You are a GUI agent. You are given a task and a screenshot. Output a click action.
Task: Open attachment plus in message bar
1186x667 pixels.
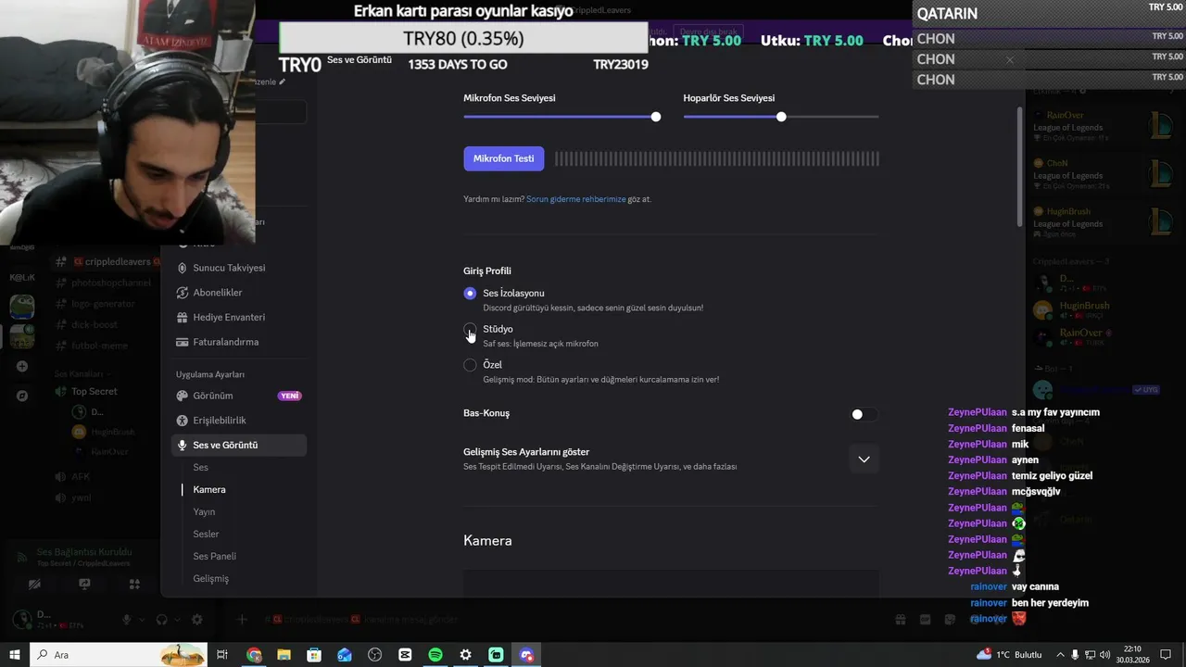pos(242,619)
